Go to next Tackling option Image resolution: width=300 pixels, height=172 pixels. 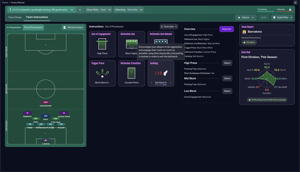[x=170, y=83]
